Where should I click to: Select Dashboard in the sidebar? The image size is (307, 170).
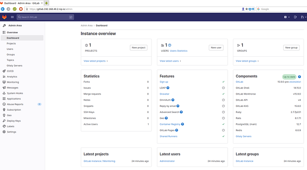(x=22, y=38)
